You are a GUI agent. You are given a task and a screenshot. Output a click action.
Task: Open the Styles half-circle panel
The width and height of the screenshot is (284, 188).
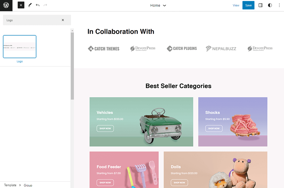click(x=270, y=5)
